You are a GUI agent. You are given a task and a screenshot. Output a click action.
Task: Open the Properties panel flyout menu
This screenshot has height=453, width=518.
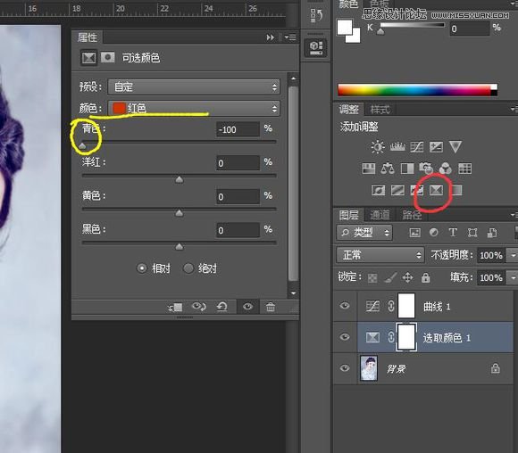290,37
